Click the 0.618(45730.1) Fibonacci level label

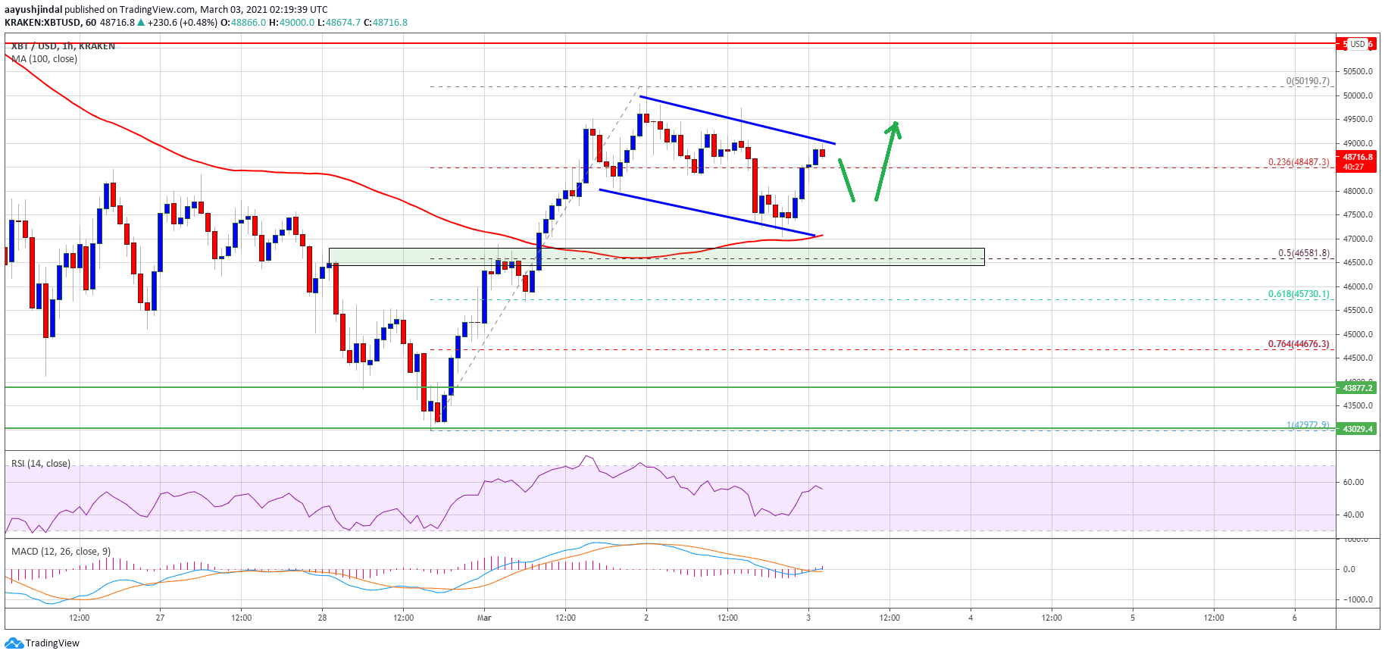click(1299, 294)
